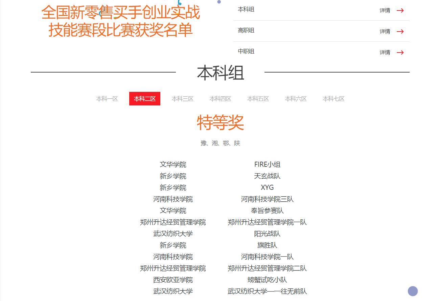Select the highlighted 本科二区 tab

[x=145, y=99]
